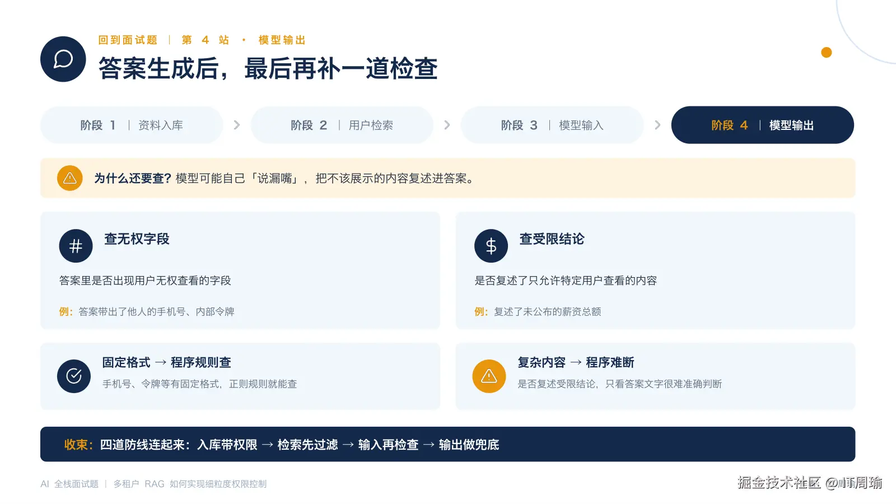The image size is (896, 504).
Task: Click the chat bubble icon beside the title
Action: tap(63, 59)
